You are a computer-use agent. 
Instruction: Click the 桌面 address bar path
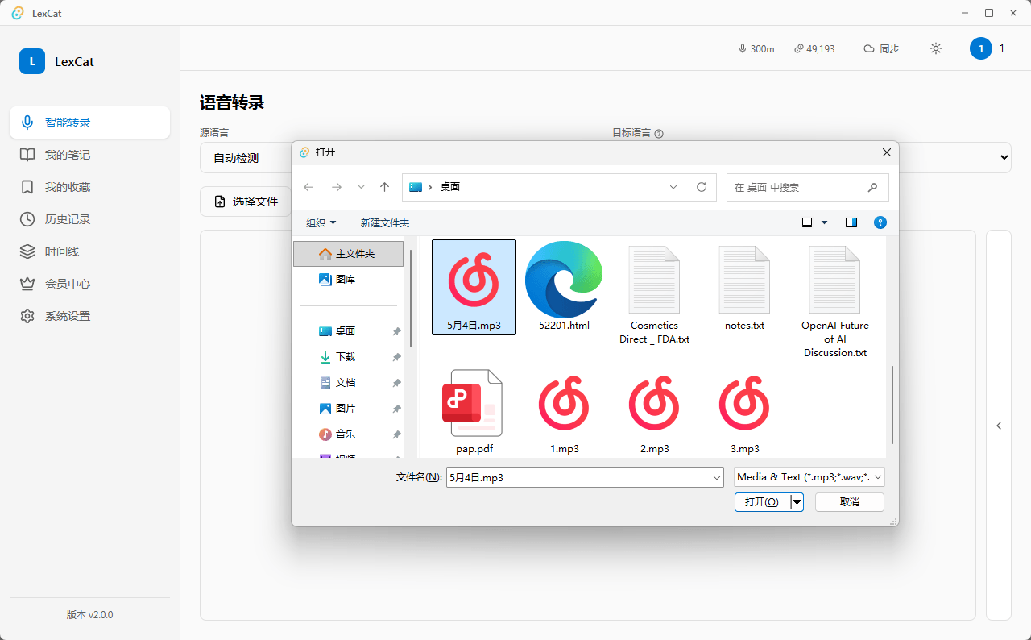pos(449,187)
